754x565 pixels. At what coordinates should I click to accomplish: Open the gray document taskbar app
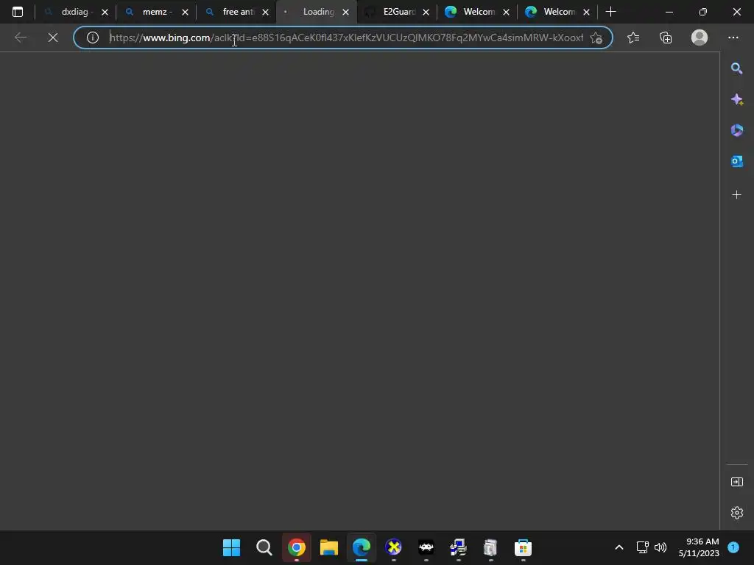(490, 547)
